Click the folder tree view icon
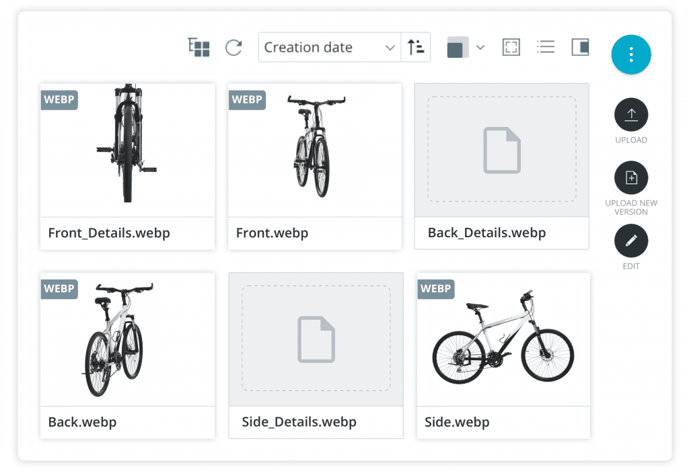Image resolution: width=689 pixels, height=471 pixels. click(x=199, y=48)
